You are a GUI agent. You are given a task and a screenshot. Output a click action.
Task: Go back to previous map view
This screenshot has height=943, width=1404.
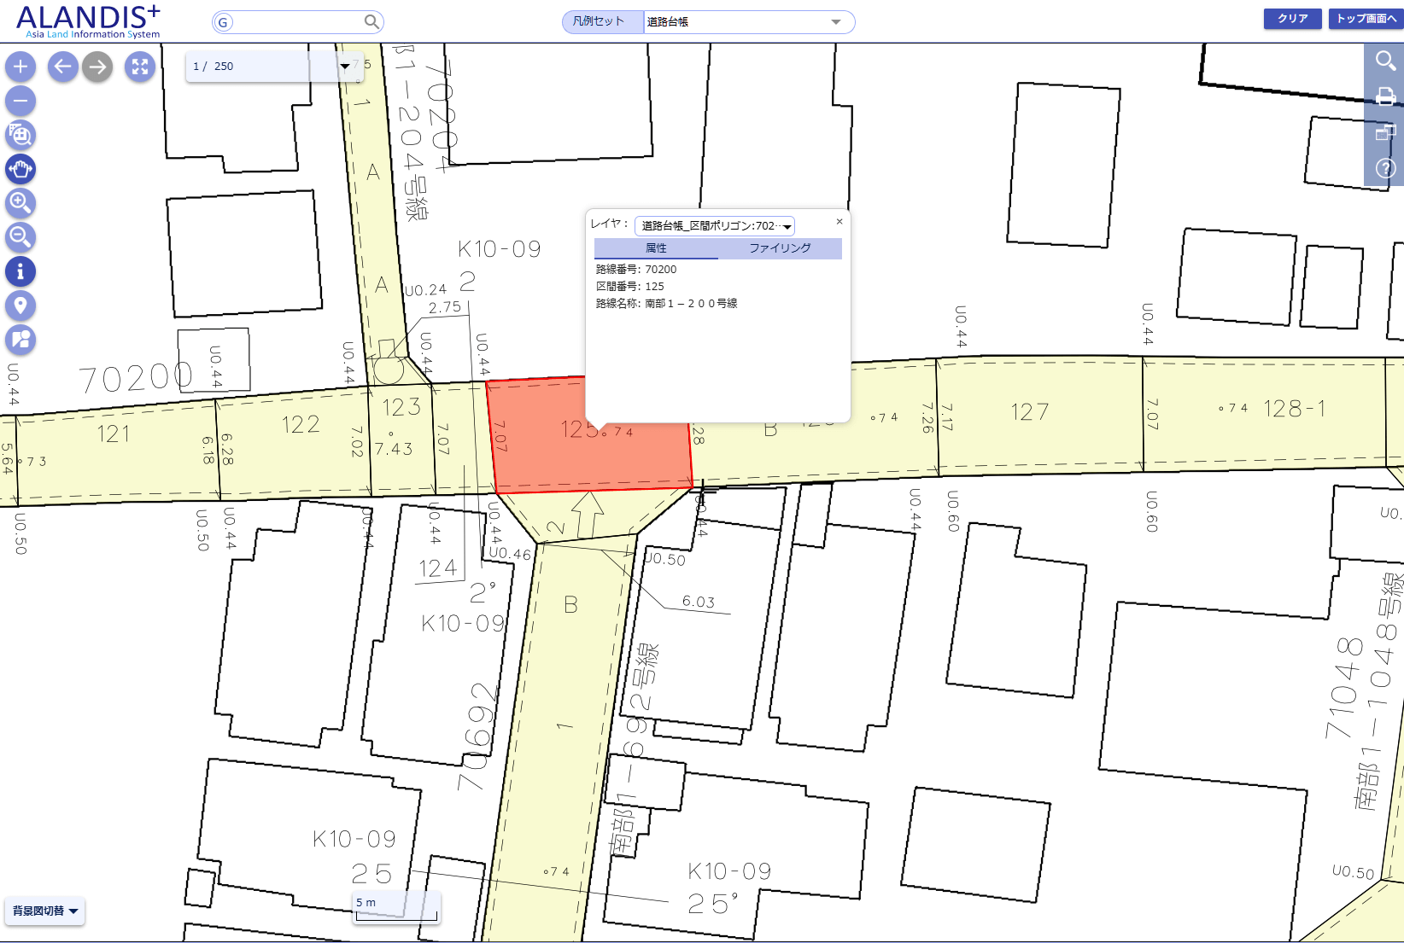[62, 67]
